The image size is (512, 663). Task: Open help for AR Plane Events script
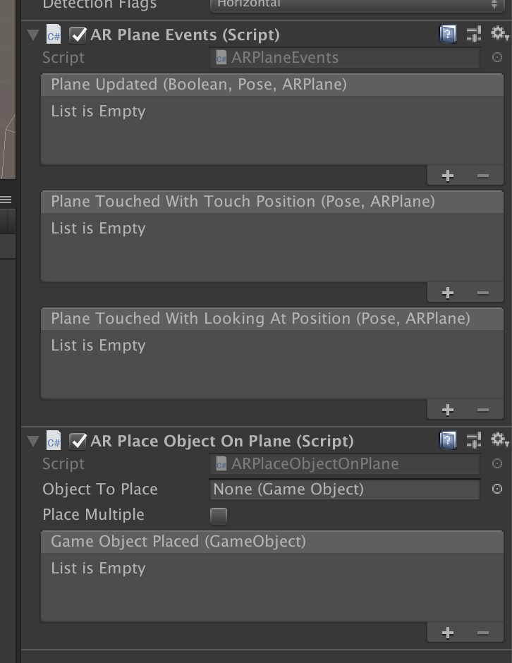tap(448, 33)
